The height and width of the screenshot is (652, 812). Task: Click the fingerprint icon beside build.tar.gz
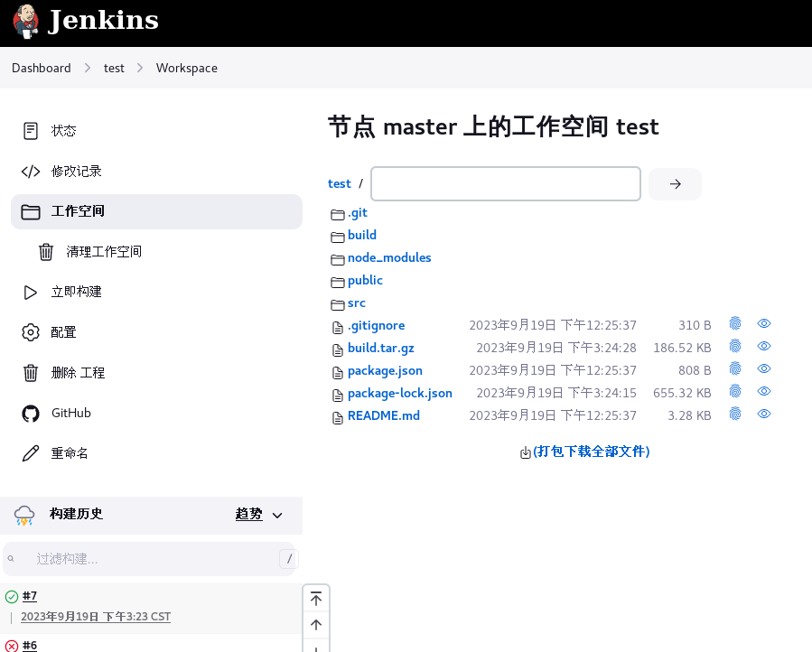click(734, 346)
